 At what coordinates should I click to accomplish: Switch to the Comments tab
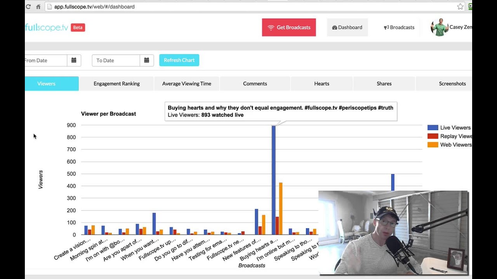[255, 84]
